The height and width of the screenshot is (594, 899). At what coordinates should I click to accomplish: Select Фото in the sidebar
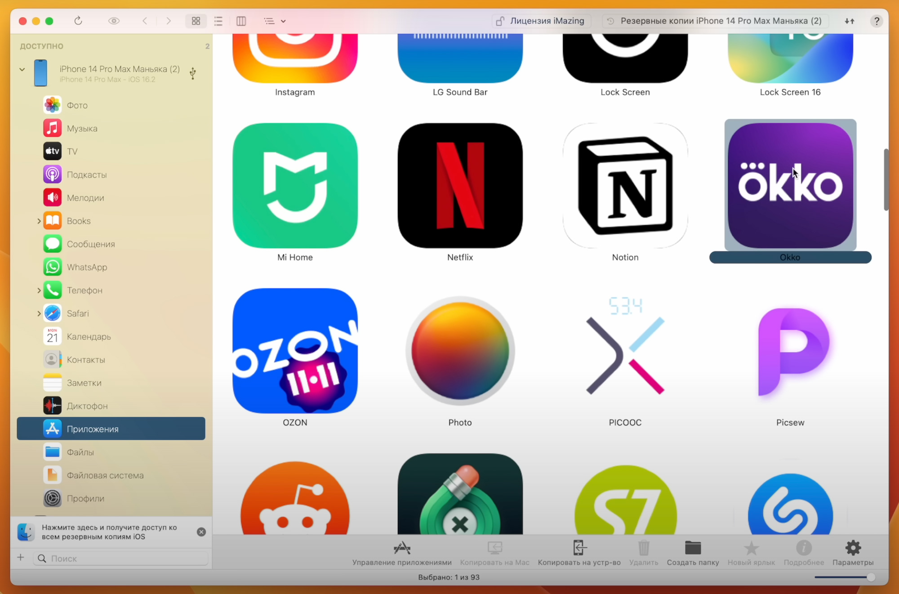point(77,105)
